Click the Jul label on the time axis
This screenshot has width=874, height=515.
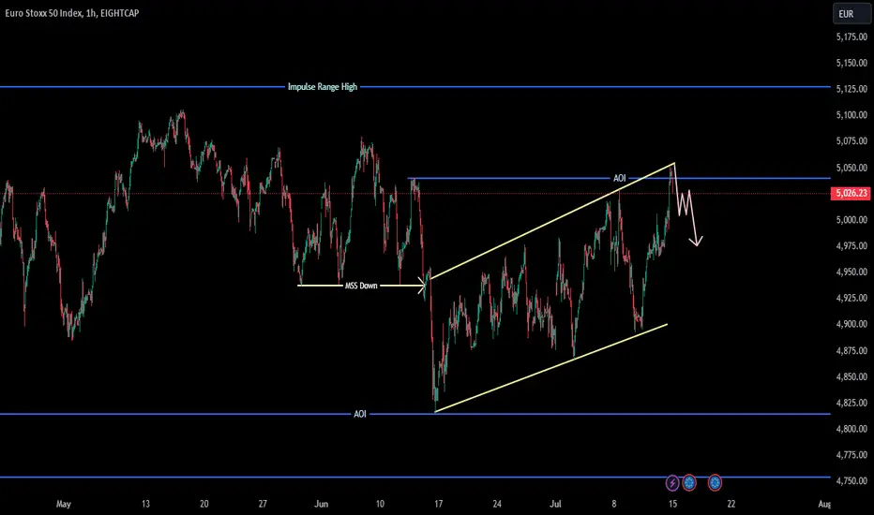coord(555,504)
